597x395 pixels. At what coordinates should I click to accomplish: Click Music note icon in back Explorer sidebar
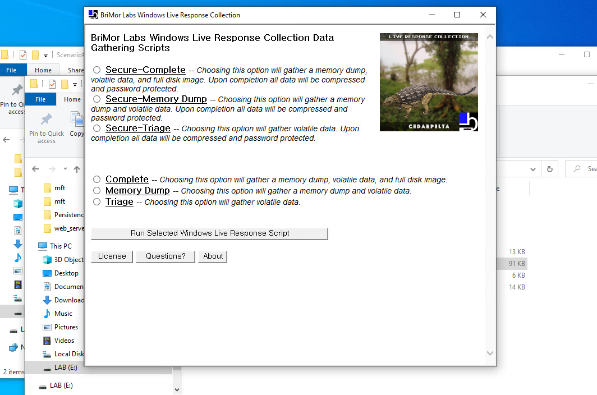17,258
